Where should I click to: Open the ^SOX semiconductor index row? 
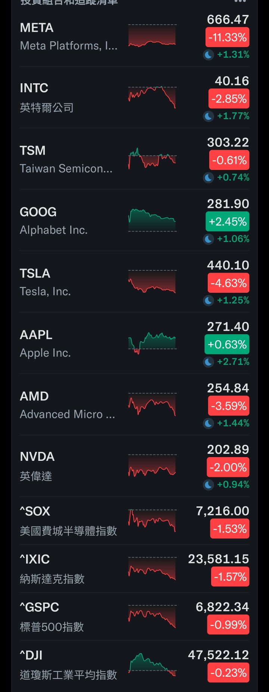134,521
